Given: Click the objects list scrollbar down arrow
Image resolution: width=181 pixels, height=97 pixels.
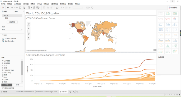Looking at the screenshot, I should click(22, 82).
